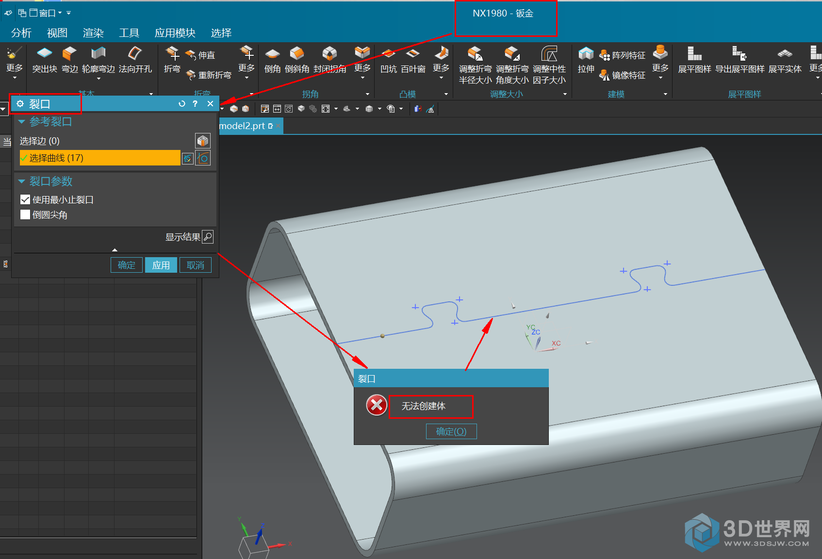Click 调整折弯半径大小 tool
Viewport: 822px width, 559px height.
(475, 65)
